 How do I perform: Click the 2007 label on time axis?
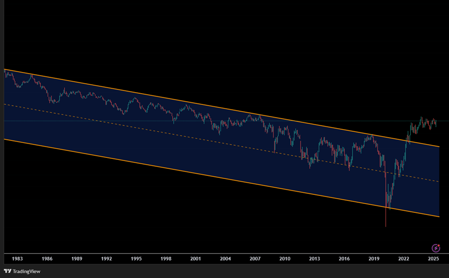click(x=255, y=258)
